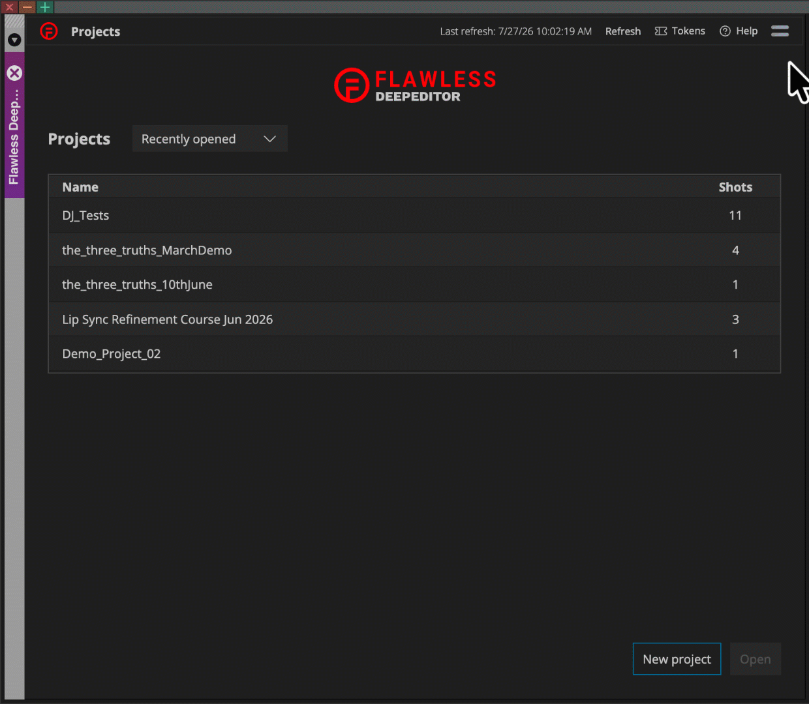This screenshot has height=704, width=809.
Task: Click the Refresh button
Action: (x=623, y=31)
